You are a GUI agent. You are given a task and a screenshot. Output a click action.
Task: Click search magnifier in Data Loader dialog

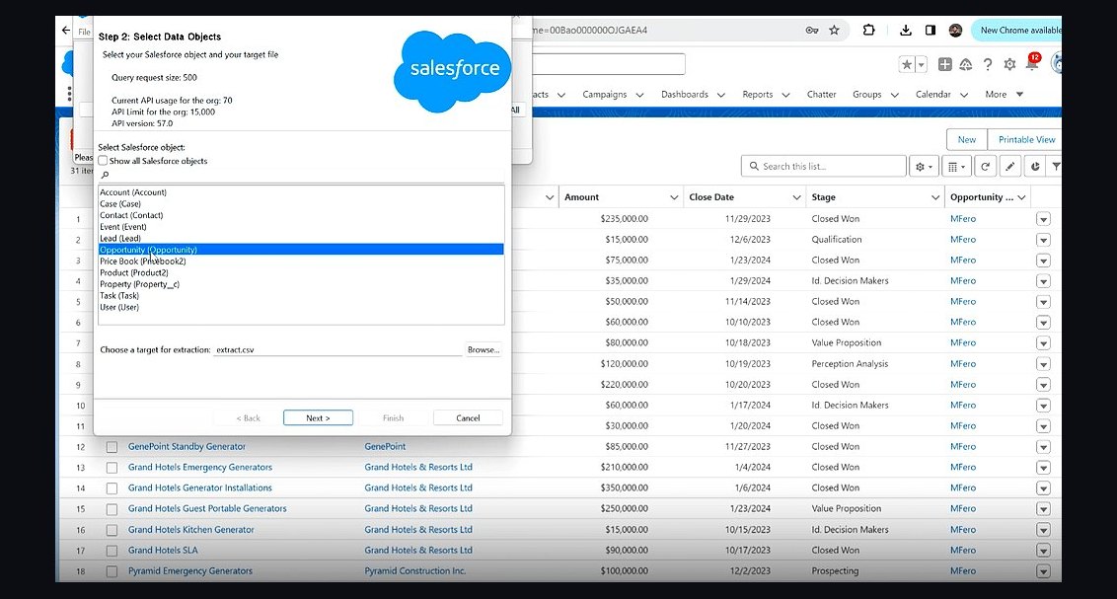[105, 176]
